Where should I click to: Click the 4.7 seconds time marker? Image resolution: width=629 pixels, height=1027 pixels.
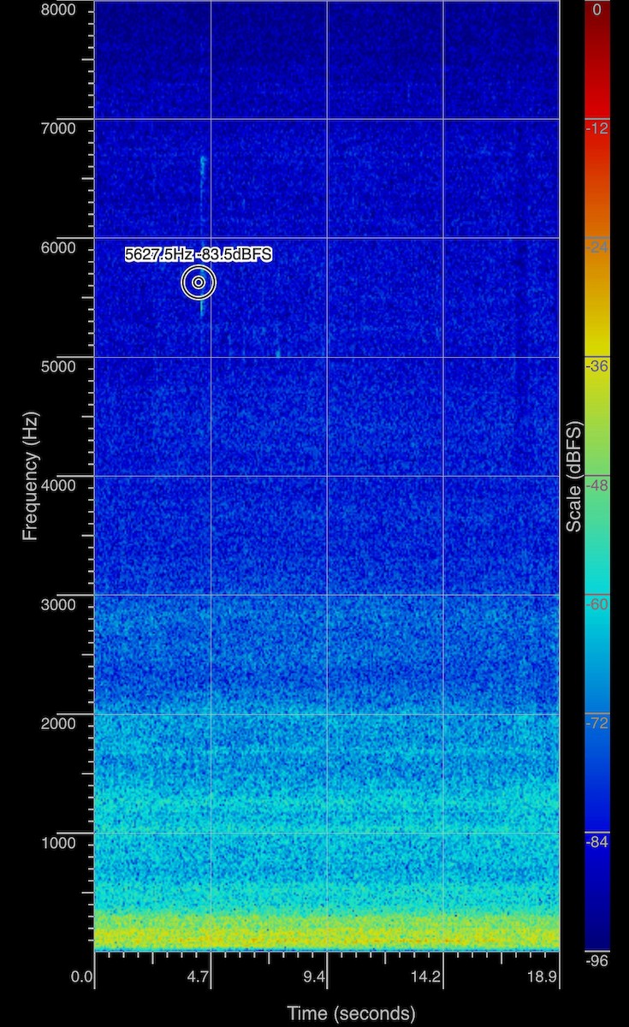[199, 977]
